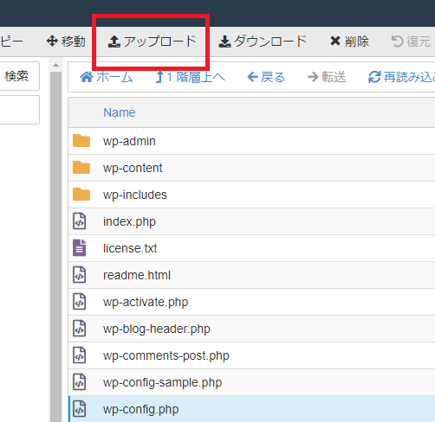Click the empty input box below 検索
The width and height of the screenshot is (435, 422).
tap(19, 110)
